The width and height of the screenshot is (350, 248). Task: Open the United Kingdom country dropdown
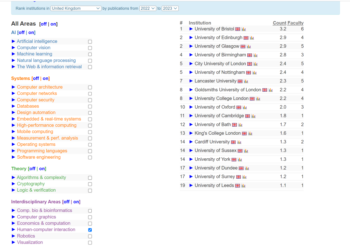[76, 8]
